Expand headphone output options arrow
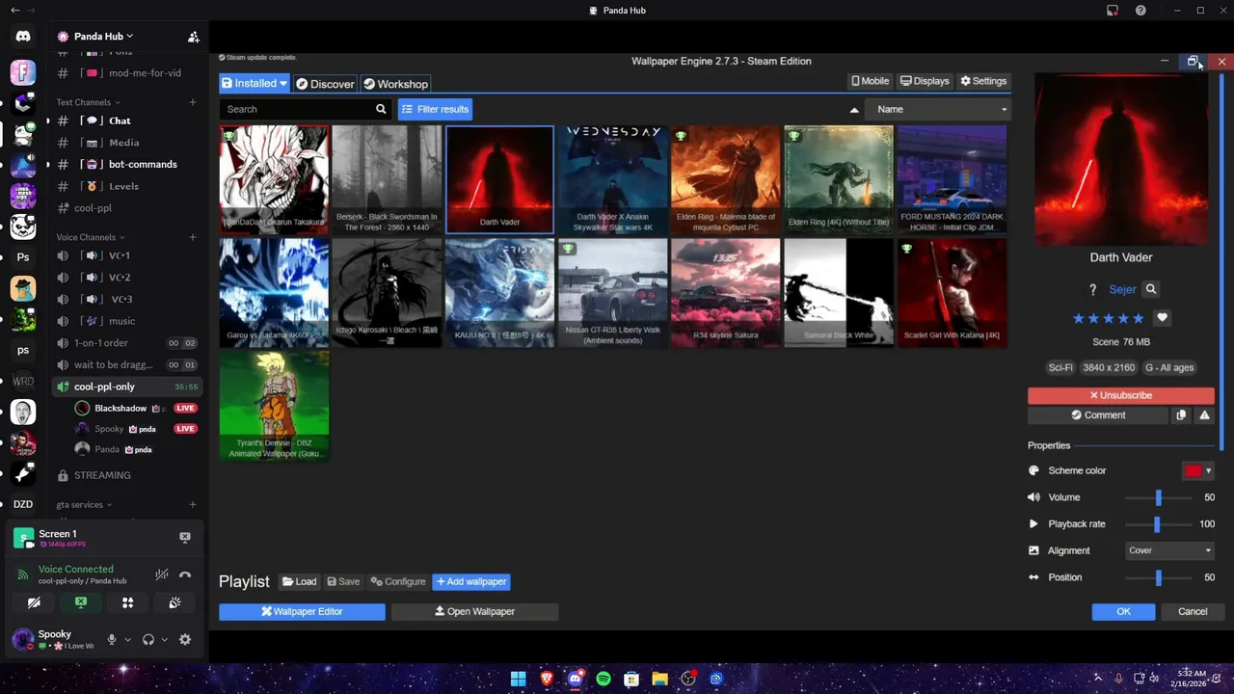This screenshot has width=1234, height=694. [x=164, y=639]
